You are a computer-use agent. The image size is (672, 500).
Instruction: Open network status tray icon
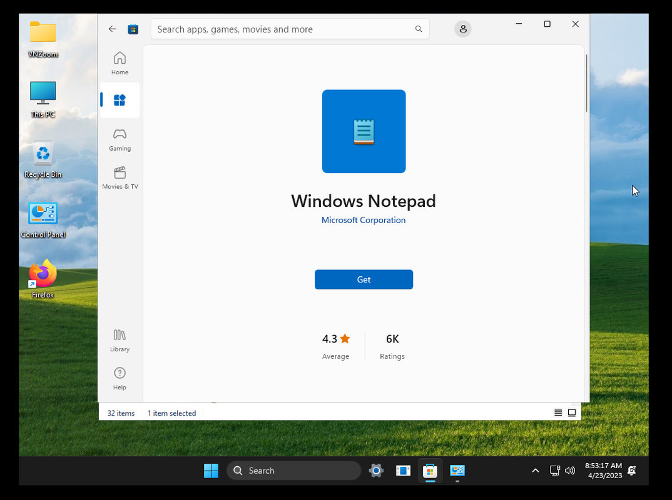coord(554,471)
